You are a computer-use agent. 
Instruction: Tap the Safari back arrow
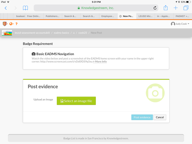click(x=6, y=8)
